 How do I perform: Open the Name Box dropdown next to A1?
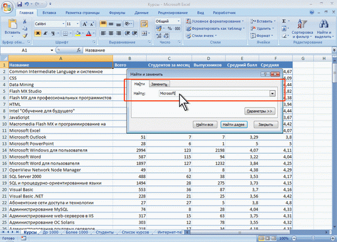coord(52,50)
